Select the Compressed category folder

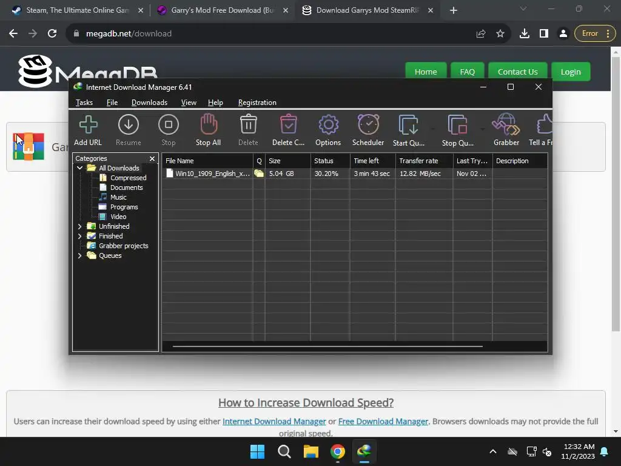(123, 178)
